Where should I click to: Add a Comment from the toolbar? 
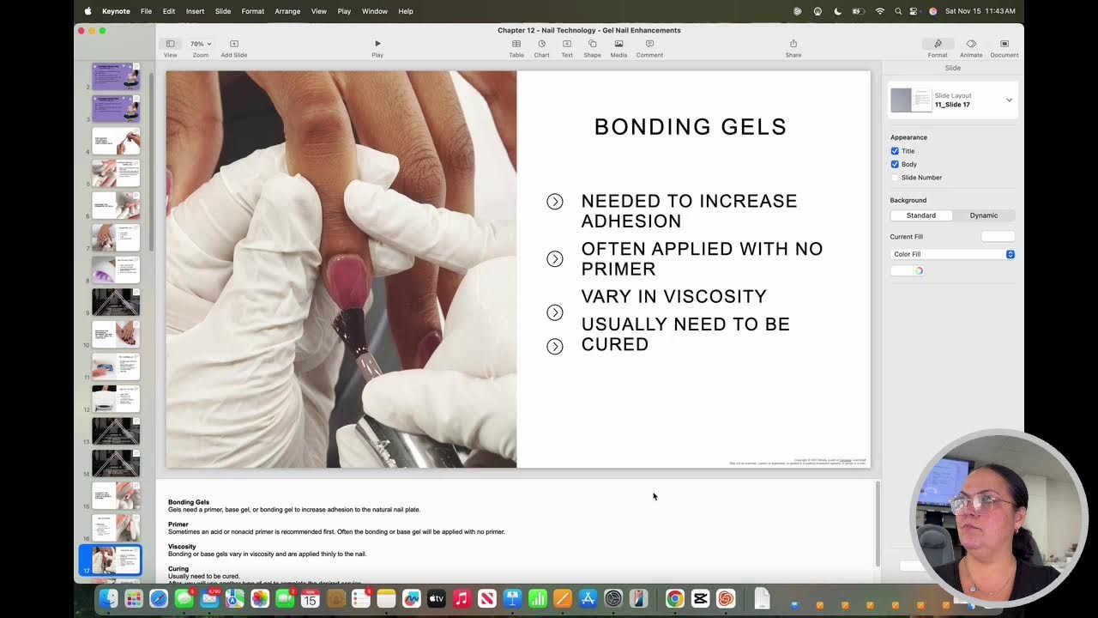[649, 44]
